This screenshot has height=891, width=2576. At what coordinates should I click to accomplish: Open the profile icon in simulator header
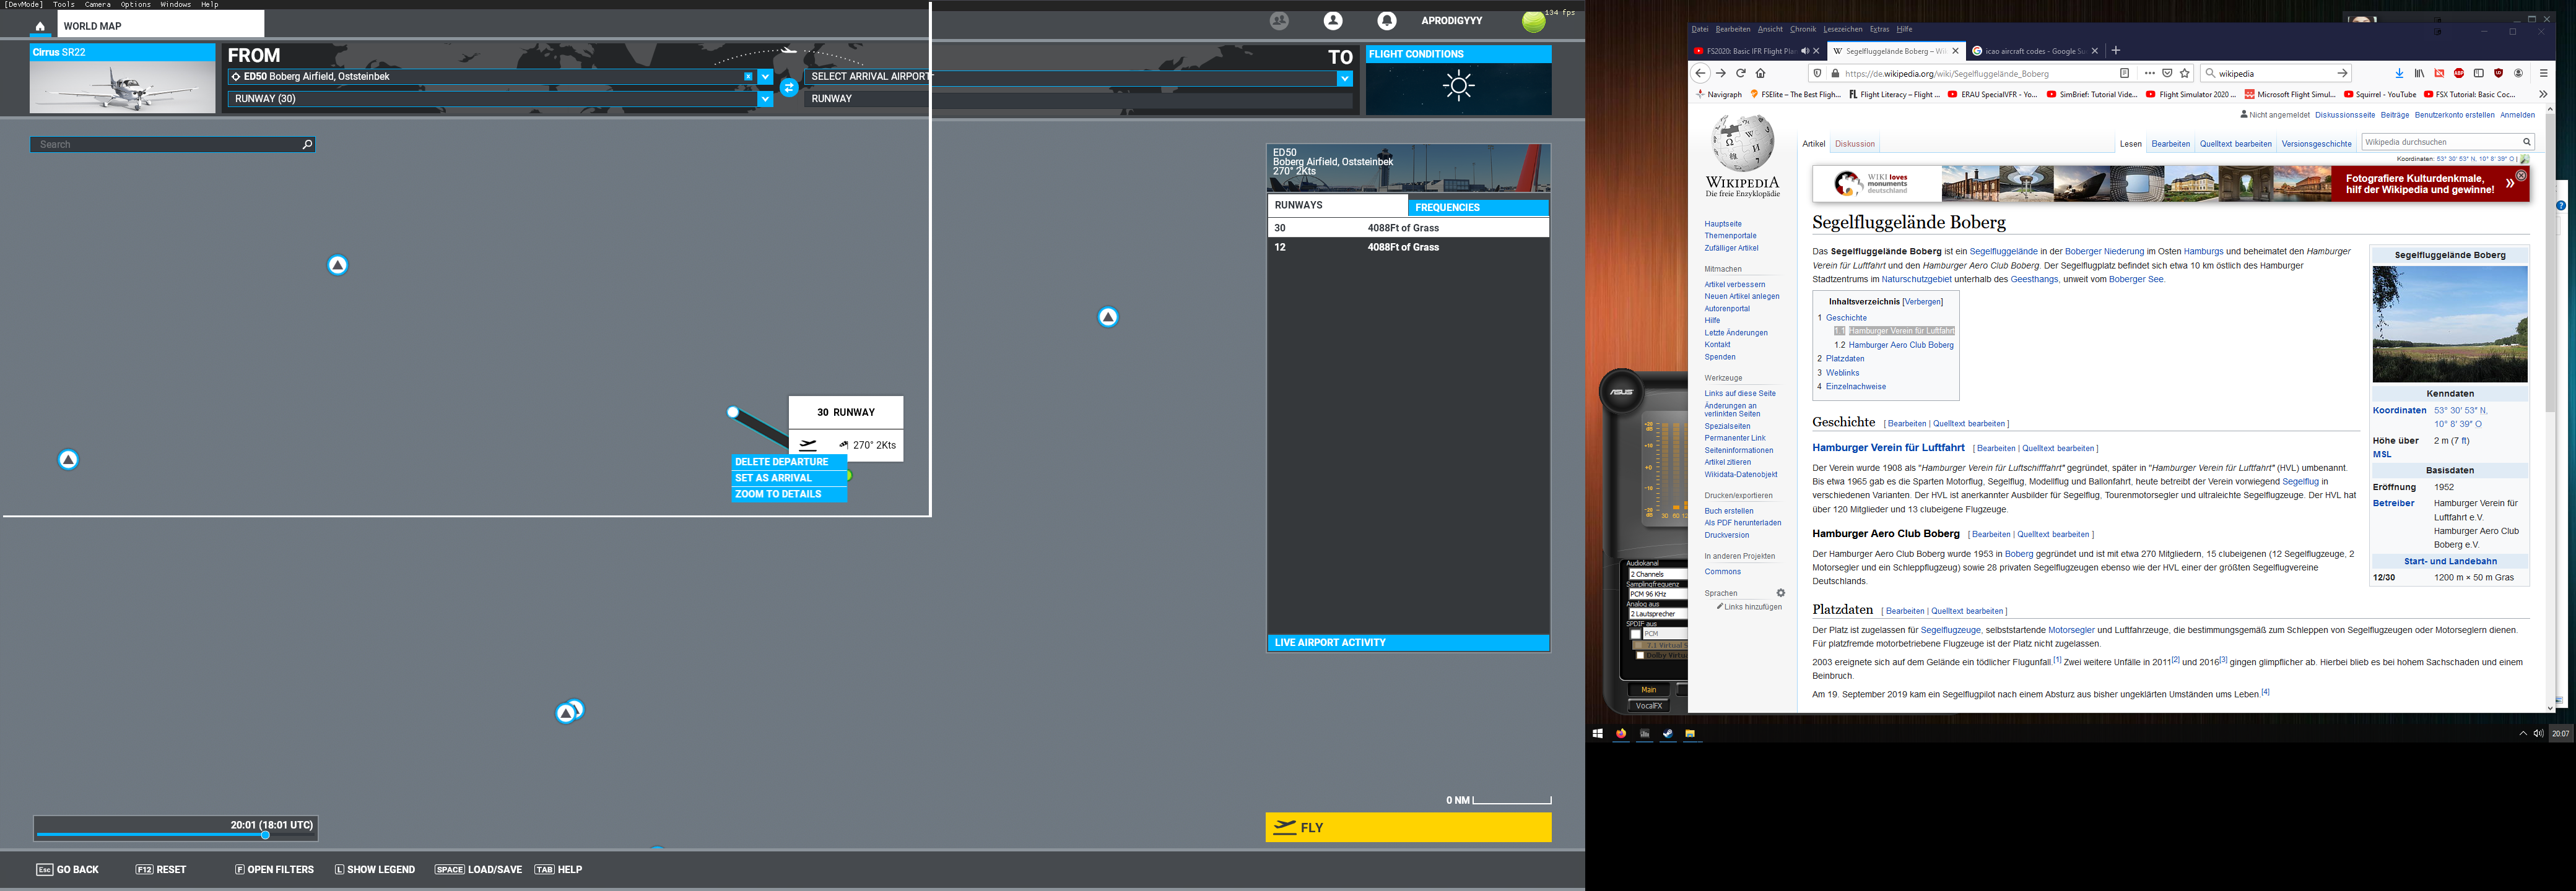[1333, 20]
